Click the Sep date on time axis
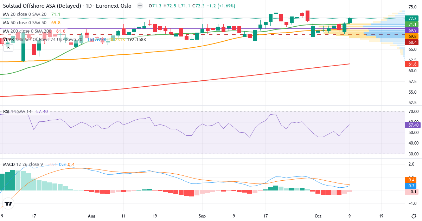 click(x=202, y=216)
